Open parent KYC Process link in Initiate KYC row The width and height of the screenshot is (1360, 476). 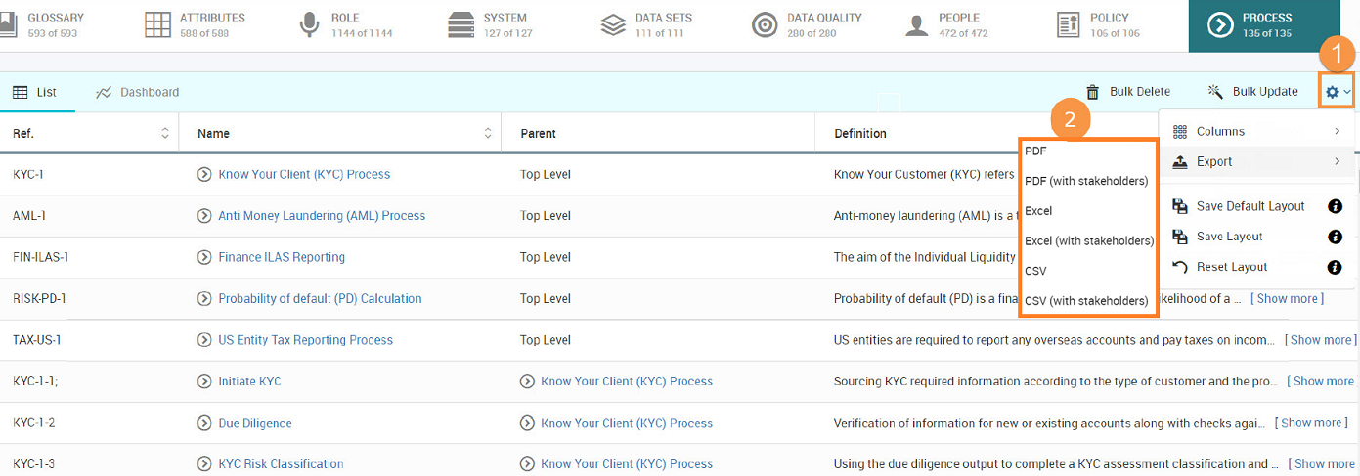627,381
